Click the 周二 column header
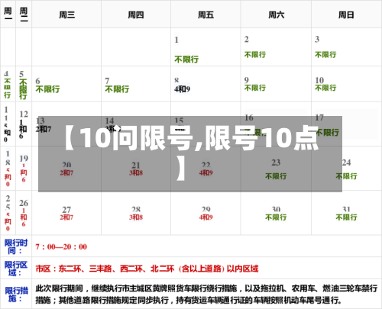 point(24,14)
